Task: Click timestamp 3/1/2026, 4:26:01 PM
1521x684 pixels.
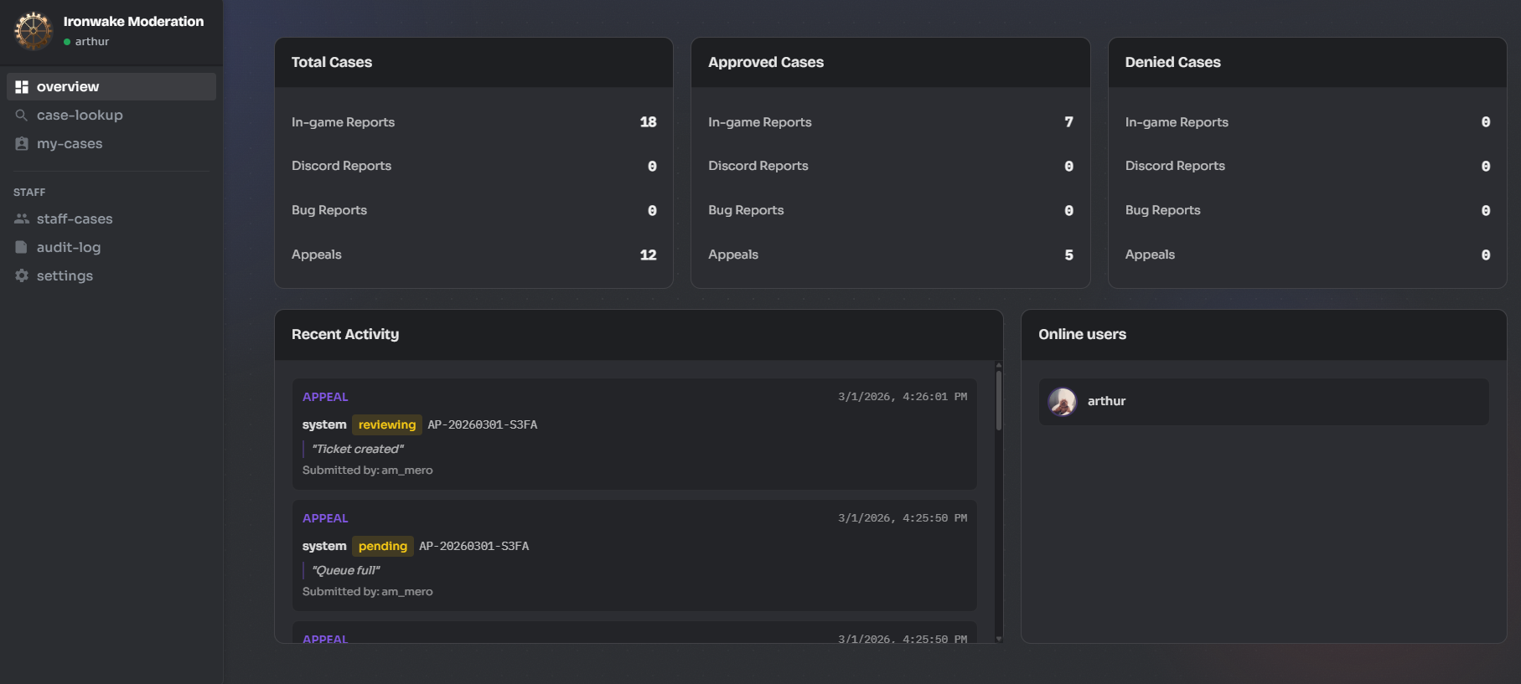Action: pyautogui.click(x=903, y=398)
